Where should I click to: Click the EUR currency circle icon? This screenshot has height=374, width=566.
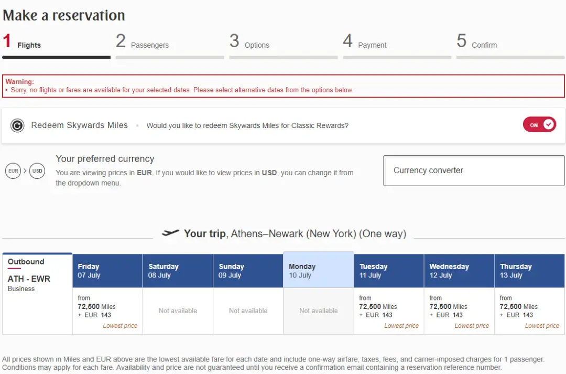pyautogui.click(x=13, y=171)
